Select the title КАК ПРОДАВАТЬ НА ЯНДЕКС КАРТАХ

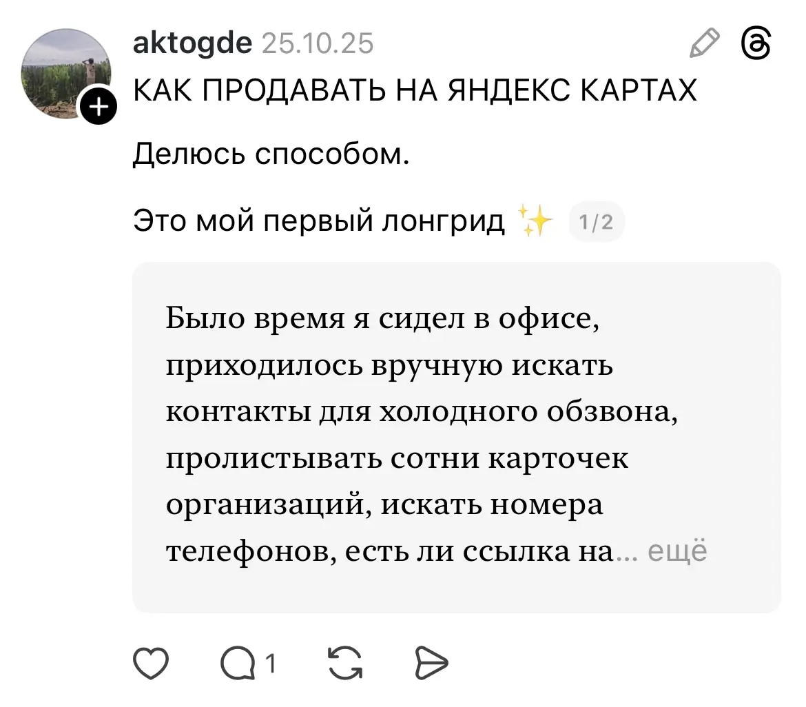click(415, 90)
